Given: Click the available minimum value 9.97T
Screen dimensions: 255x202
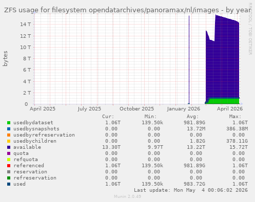Looking at the screenshot, I should [x=155, y=147].
